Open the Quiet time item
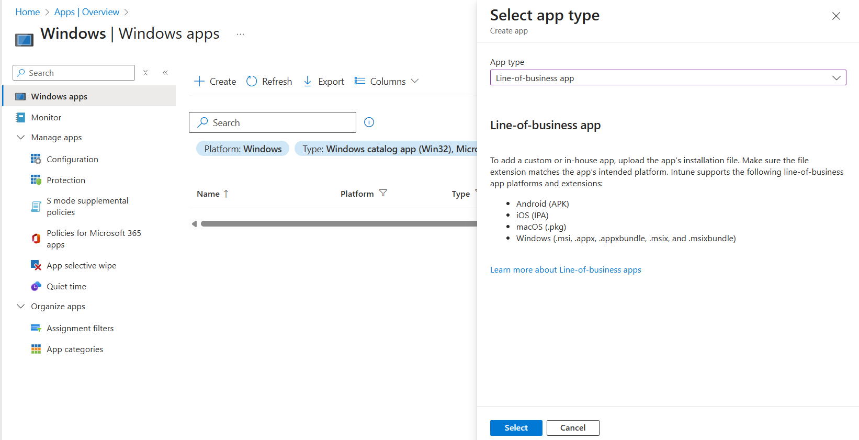The width and height of the screenshot is (859, 440). 66,286
